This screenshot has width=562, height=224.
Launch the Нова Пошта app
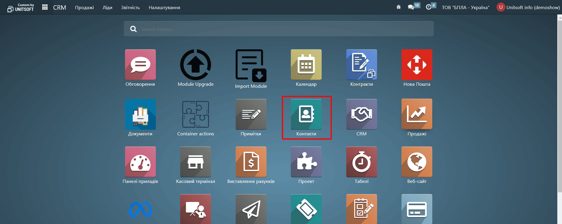click(x=417, y=65)
